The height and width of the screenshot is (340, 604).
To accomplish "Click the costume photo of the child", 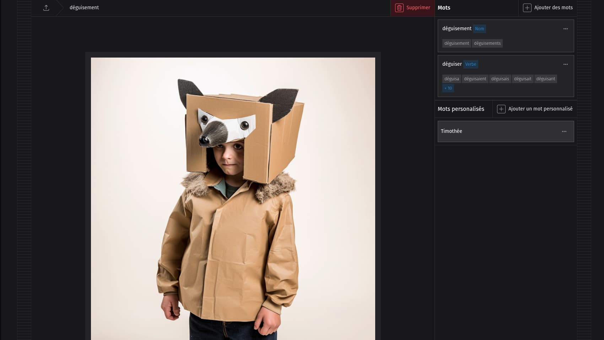I will click(233, 199).
